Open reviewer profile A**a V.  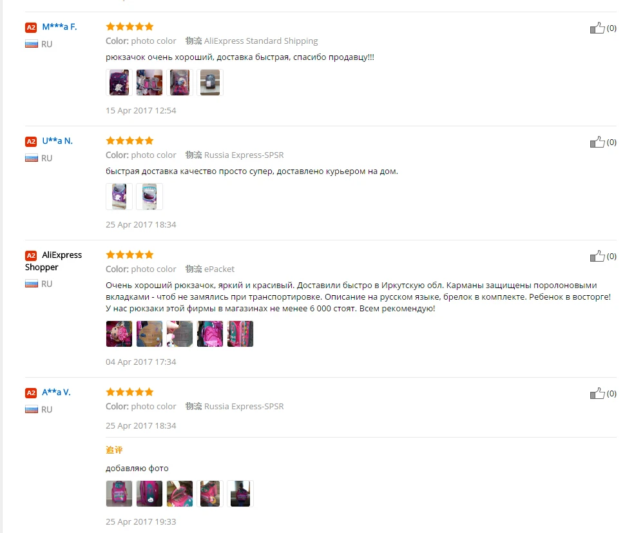pos(56,392)
